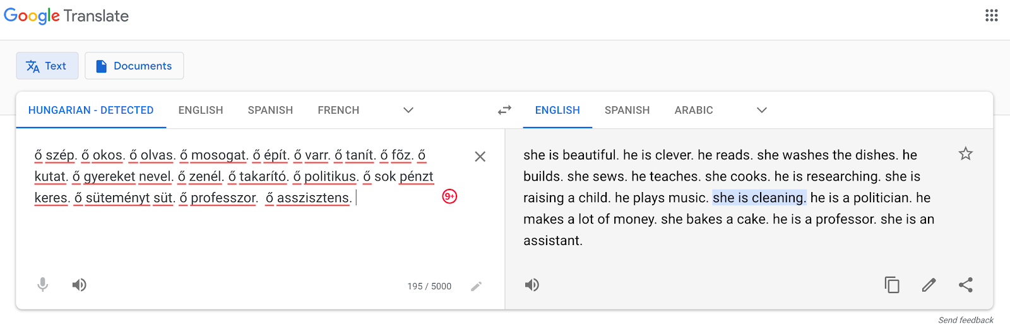
Task: Open the Google apps grid
Action: (x=991, y=15)
